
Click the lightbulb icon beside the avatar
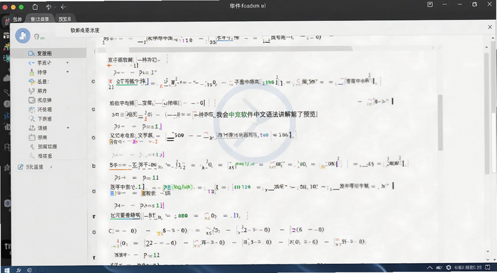tap(37, 37)
